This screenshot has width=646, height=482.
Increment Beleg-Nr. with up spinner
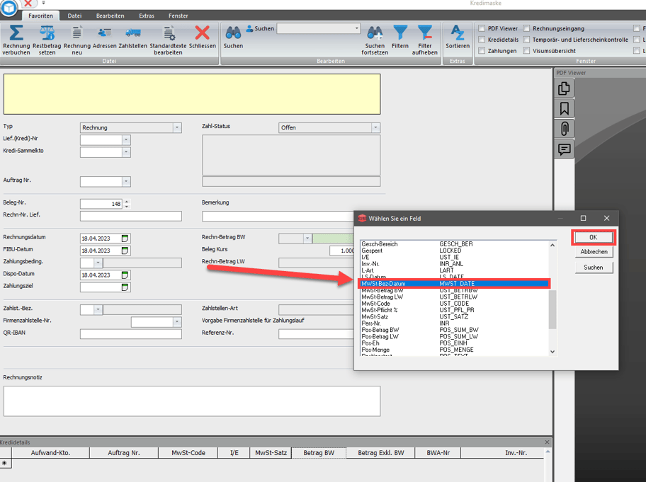pos(127,201)
